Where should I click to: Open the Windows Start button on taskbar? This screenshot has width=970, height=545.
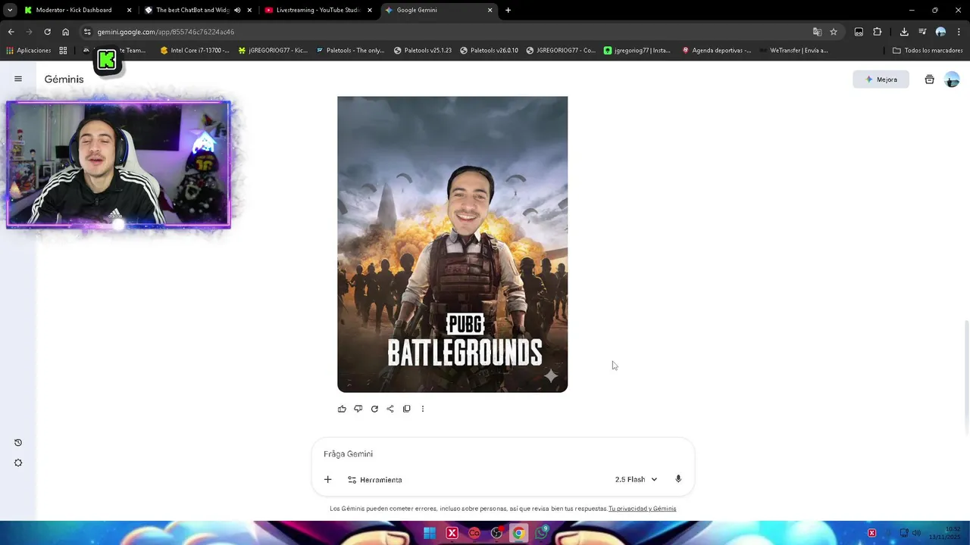coord(430,533)
